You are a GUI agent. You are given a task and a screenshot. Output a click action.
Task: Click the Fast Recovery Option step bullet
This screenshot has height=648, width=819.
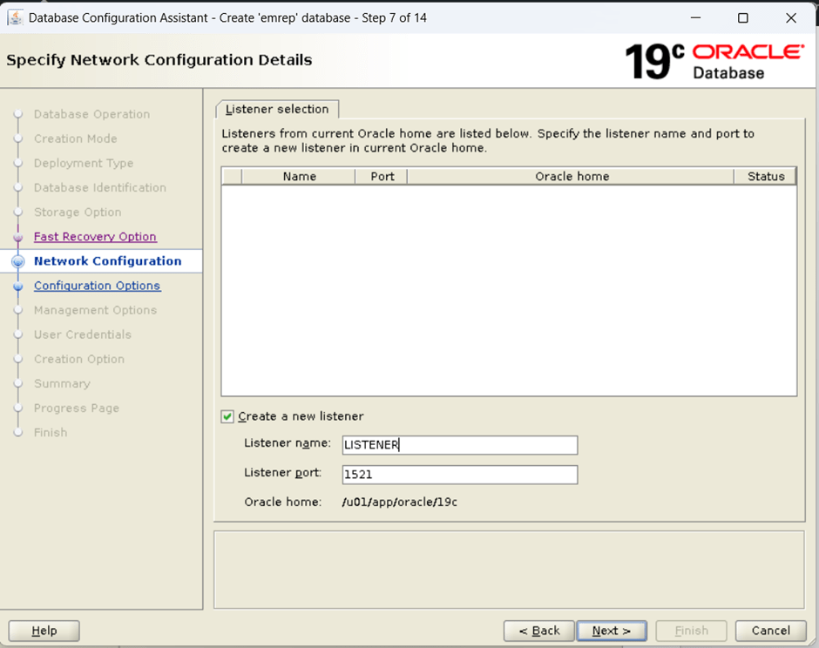(x=17, y=238)
